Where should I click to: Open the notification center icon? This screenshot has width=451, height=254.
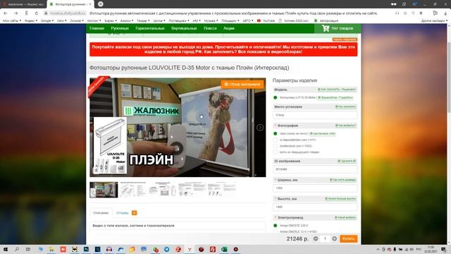444,249
